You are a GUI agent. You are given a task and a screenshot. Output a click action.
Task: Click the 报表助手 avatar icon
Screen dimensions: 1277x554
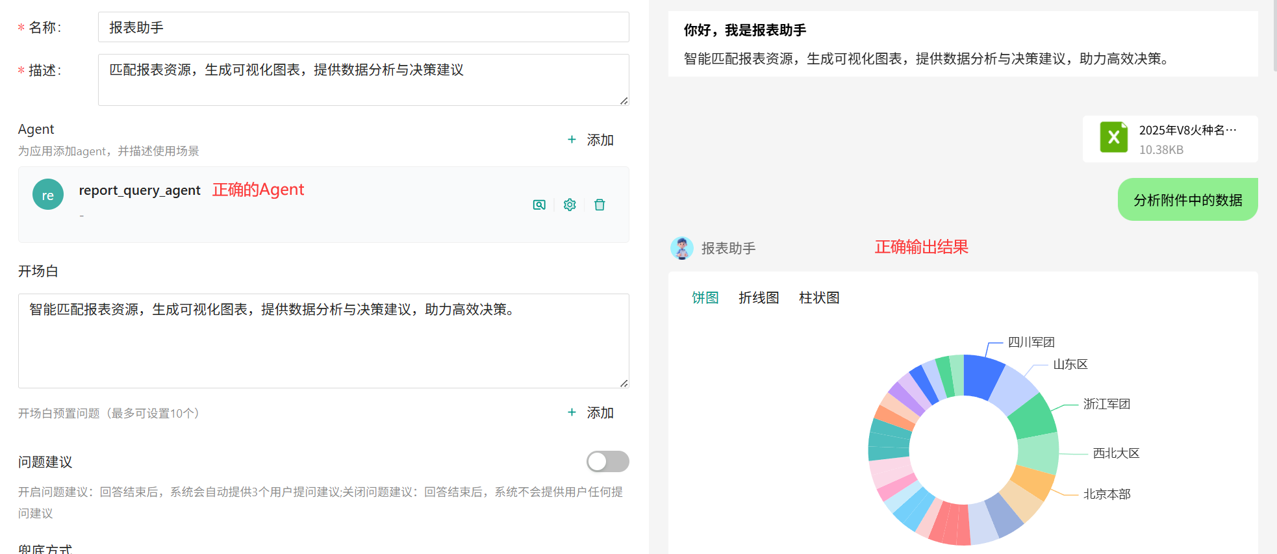tap(681, 248)
